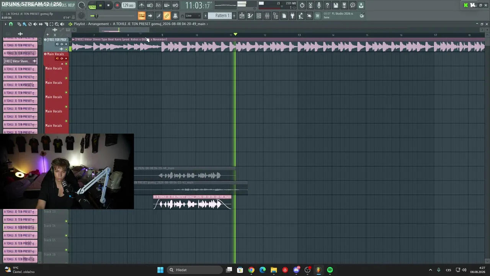Select the playlist Draw pencil tool

click(x=19, y=24)
